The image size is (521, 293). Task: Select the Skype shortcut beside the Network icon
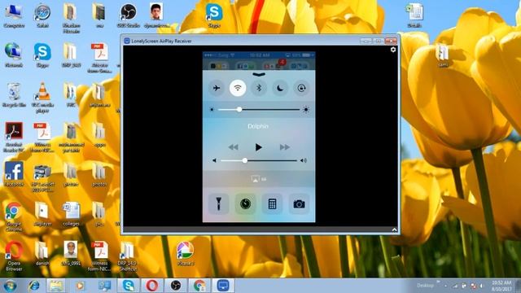(x=42, y=55)
